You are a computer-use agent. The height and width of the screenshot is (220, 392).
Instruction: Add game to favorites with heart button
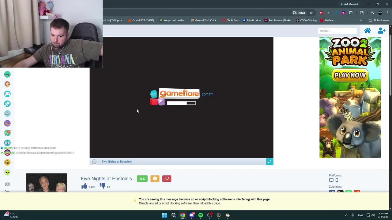click(x=167, y=179)
